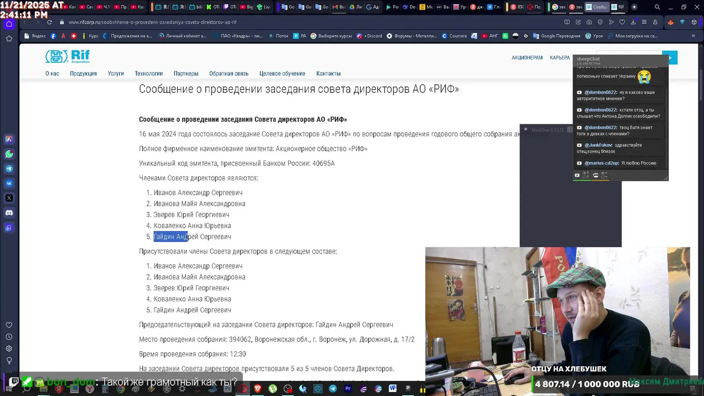Screen dimensions: 704x396
Task: Open the Rif Corporation logo homepage
Action: tap(67, 56)
